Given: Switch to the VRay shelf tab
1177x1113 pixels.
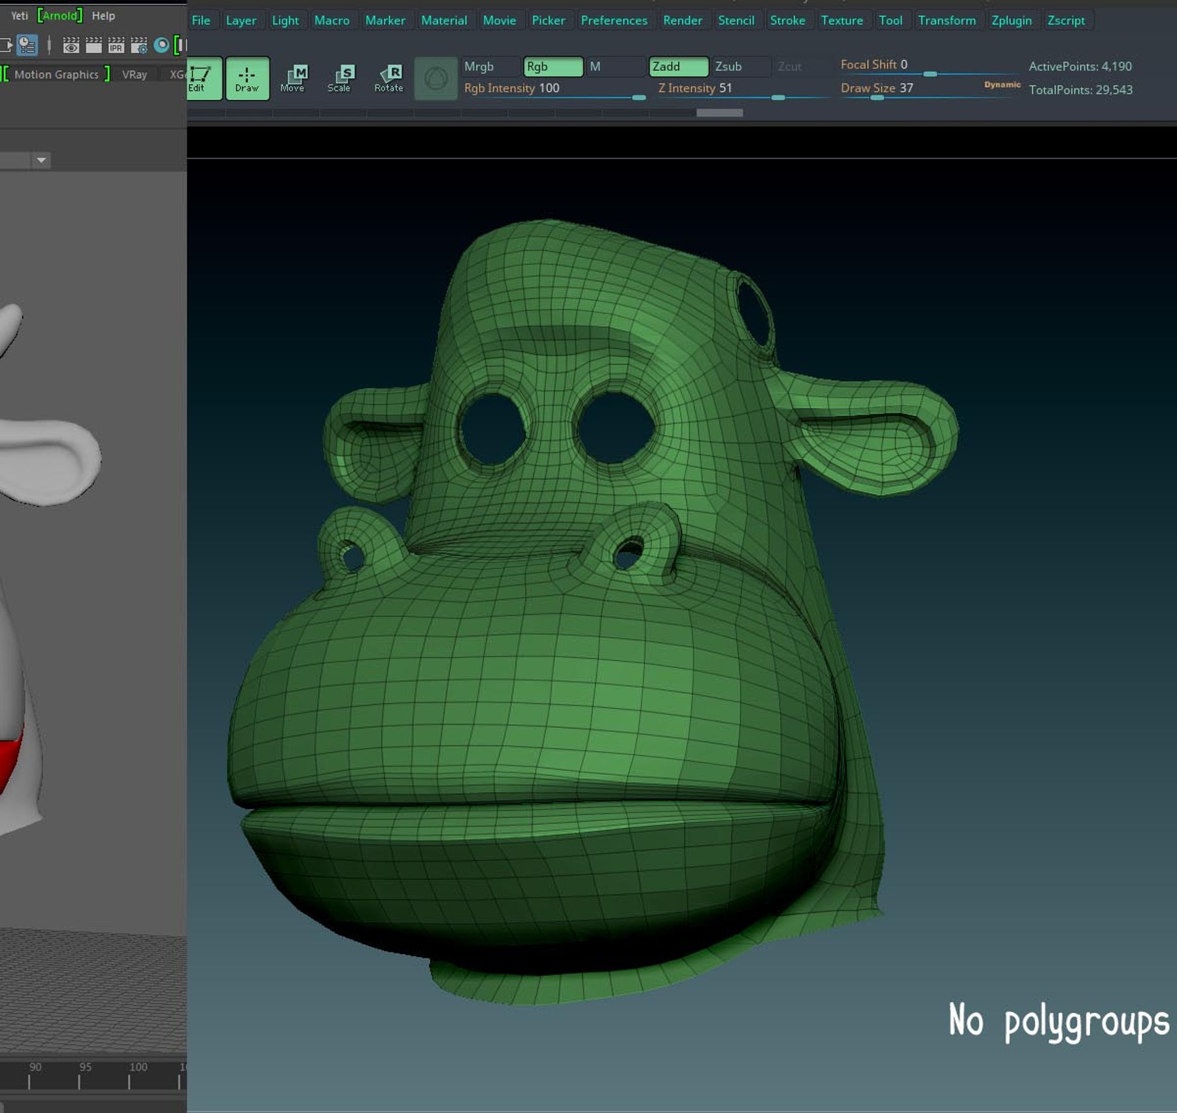Looking at the screenshot, I should click(x=134, y=74).
